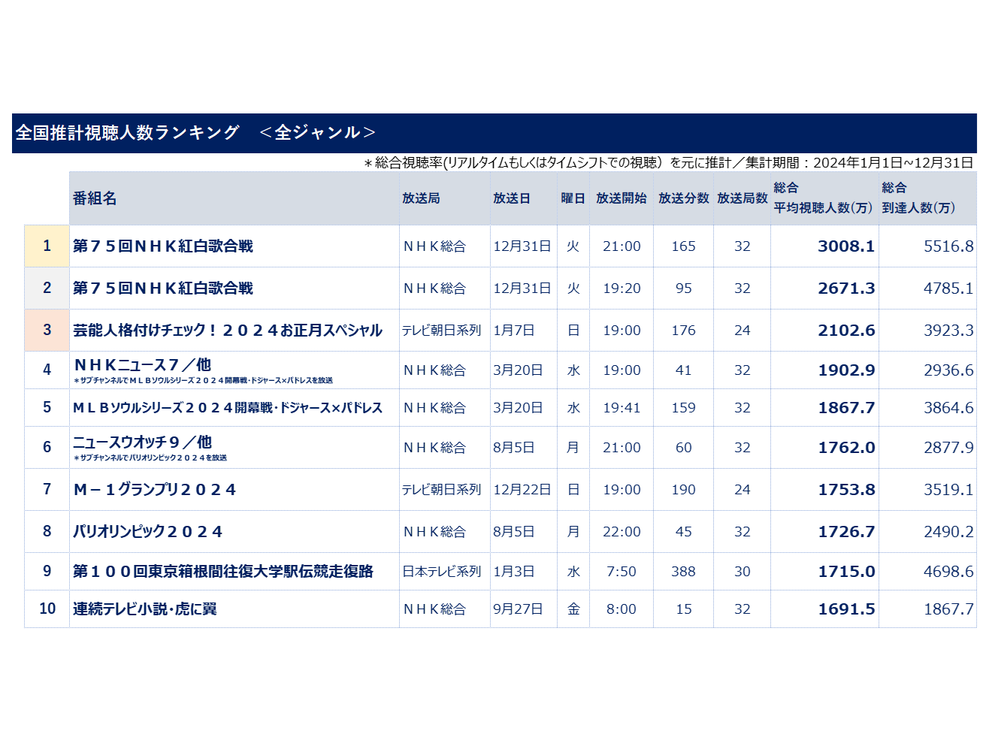Click program title パリオリンピック２０２４
The width and height of the screenshot is (995, 746).
click(148, 532)
